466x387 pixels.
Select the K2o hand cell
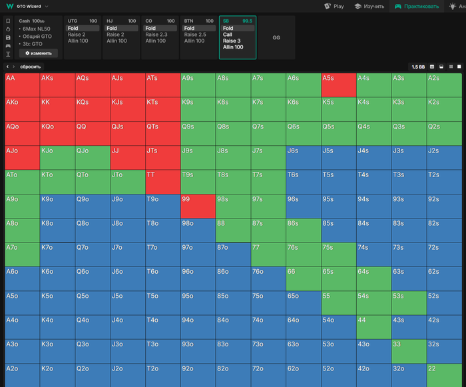pyautogui.click(x=57, y=376)
